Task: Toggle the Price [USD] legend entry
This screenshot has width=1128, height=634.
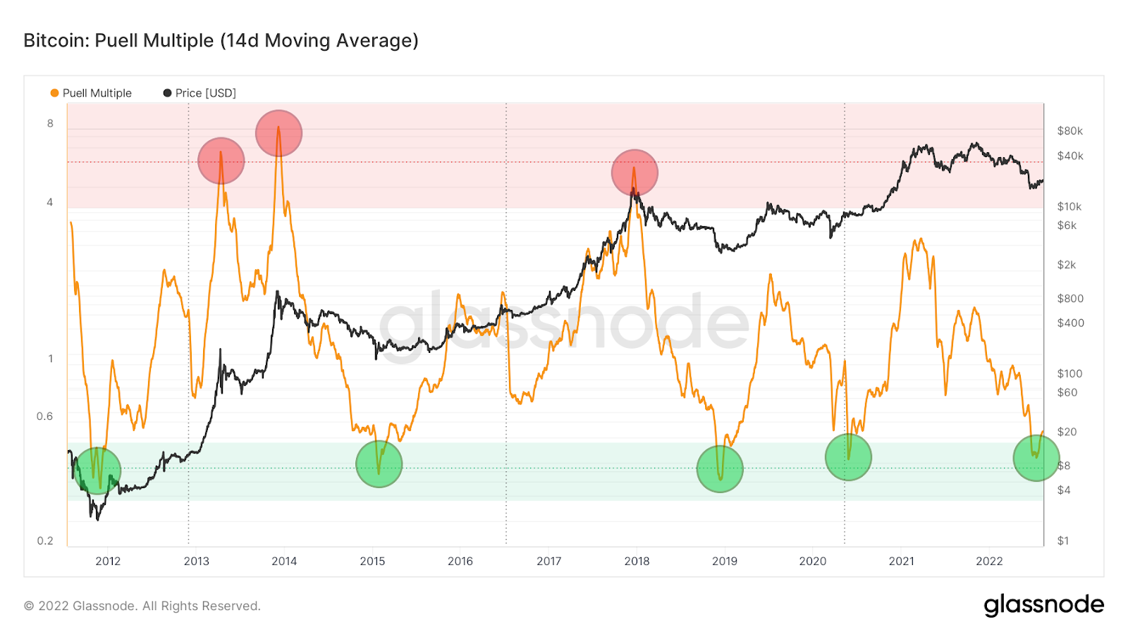Action: (x=200, y=93)
